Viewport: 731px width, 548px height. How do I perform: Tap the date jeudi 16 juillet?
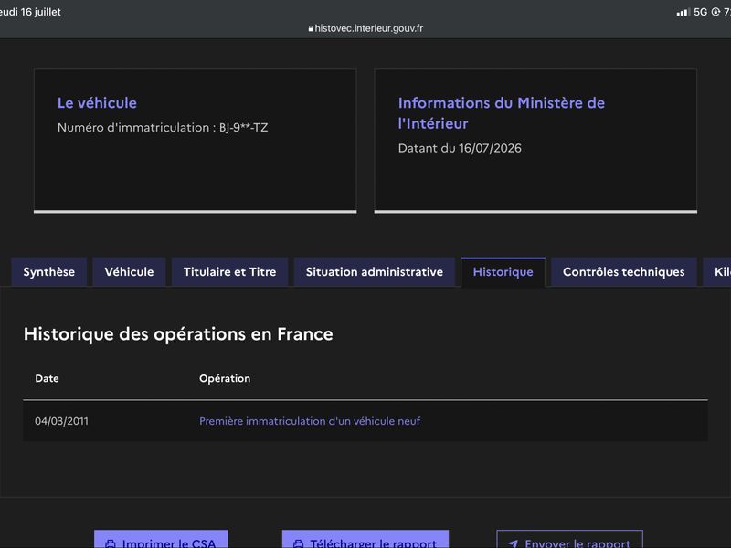[30, 12]
